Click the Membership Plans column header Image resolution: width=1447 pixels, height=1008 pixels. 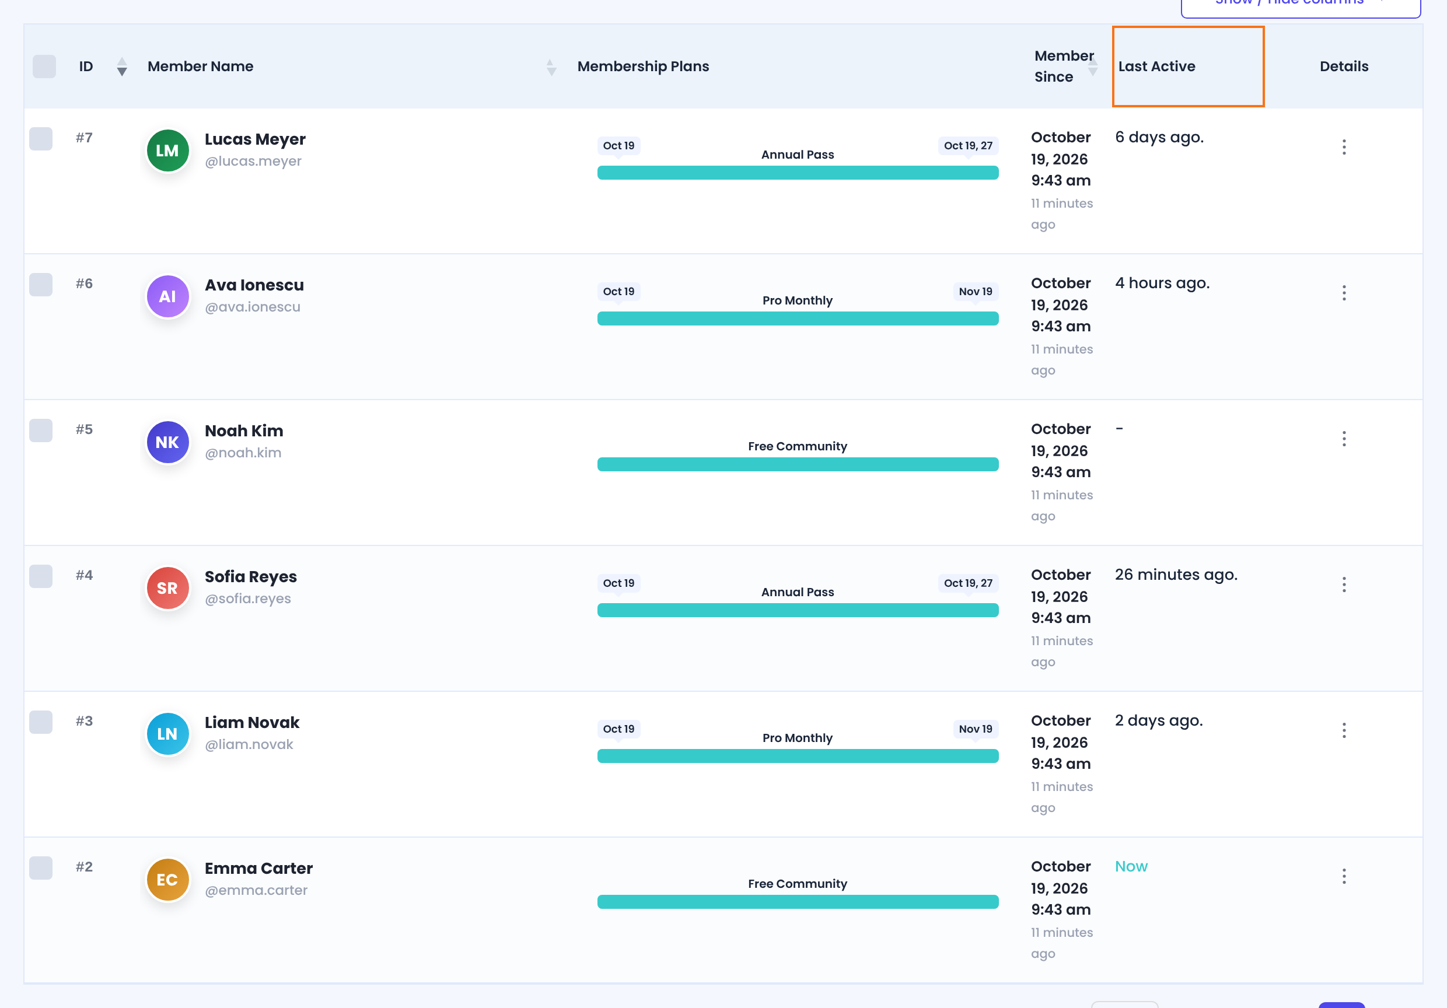point(643,66)
